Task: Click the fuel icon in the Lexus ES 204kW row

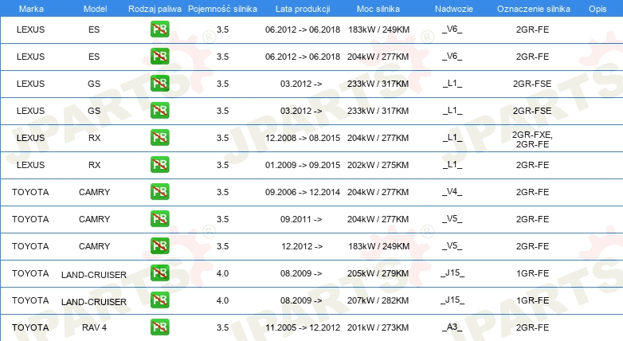Action: (x=159, y=57)
